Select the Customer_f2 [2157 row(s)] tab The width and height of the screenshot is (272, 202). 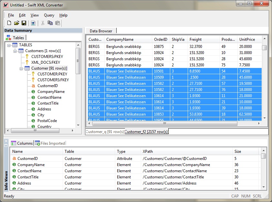(147, 132)
